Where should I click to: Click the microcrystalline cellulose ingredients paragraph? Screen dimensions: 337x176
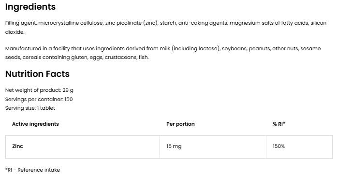(166, 27)
